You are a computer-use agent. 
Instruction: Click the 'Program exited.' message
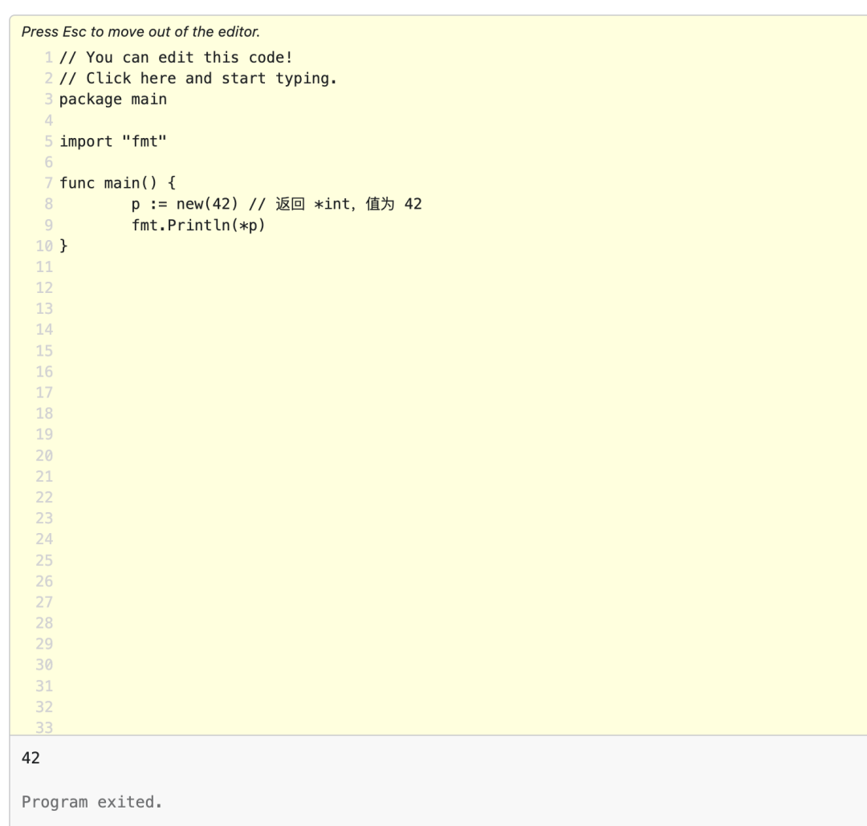(92, 802)
